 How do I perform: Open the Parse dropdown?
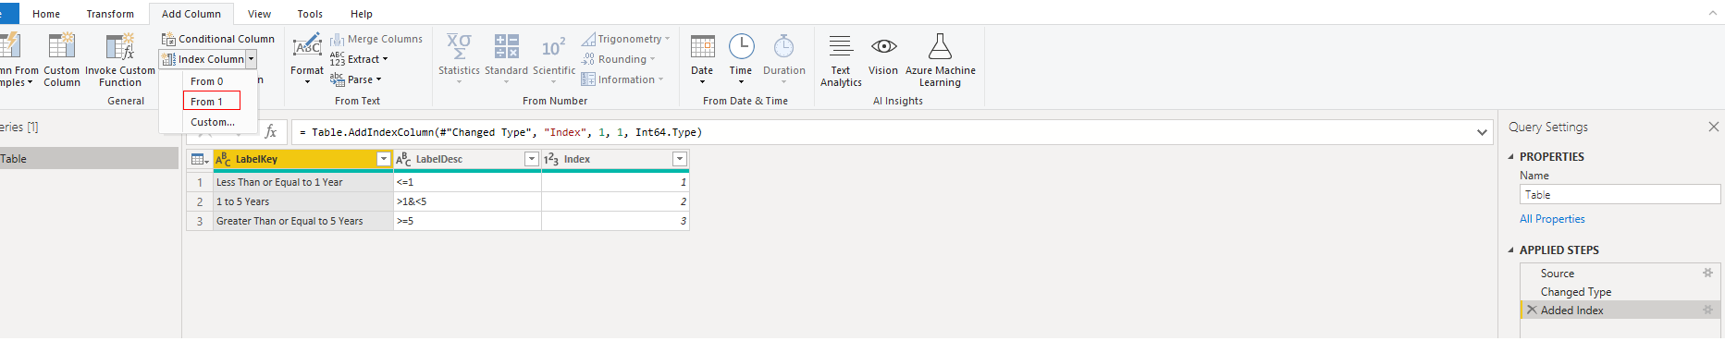pyautogui.click(x=356, y=79)
